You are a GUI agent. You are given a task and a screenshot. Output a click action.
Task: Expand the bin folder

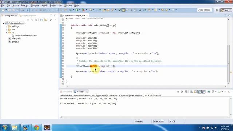pos(7,29)
